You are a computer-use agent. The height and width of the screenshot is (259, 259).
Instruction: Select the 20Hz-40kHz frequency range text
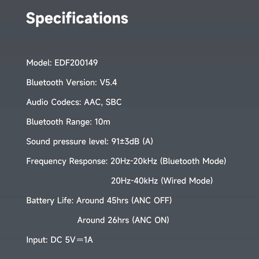coord(134,181)
